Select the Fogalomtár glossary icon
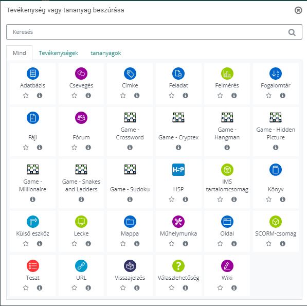 click(x=276, y=74)
